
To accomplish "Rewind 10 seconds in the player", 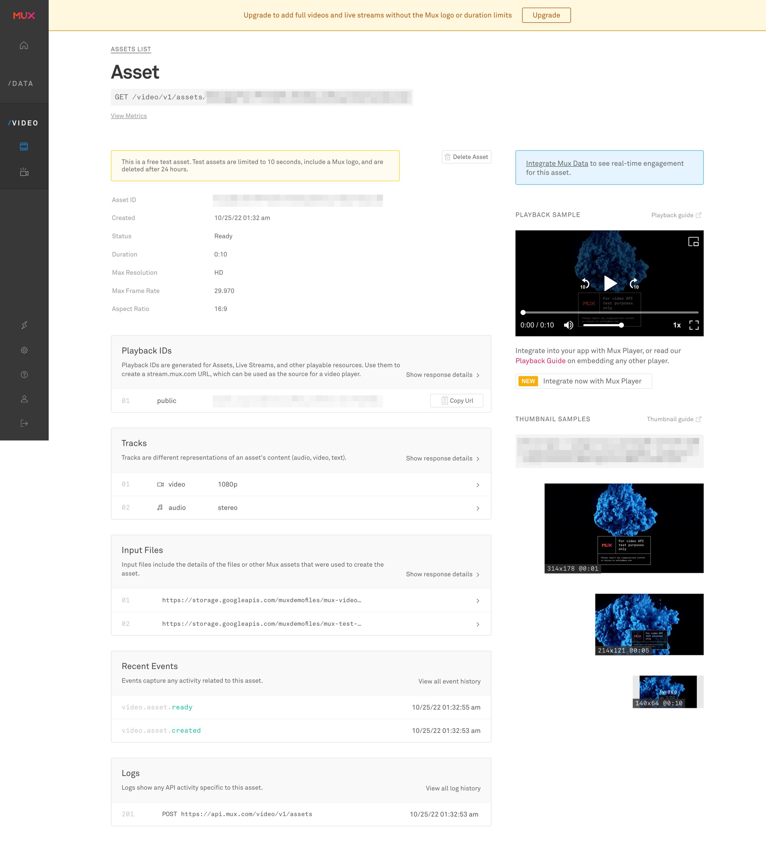I will click(x=585, y=284).
